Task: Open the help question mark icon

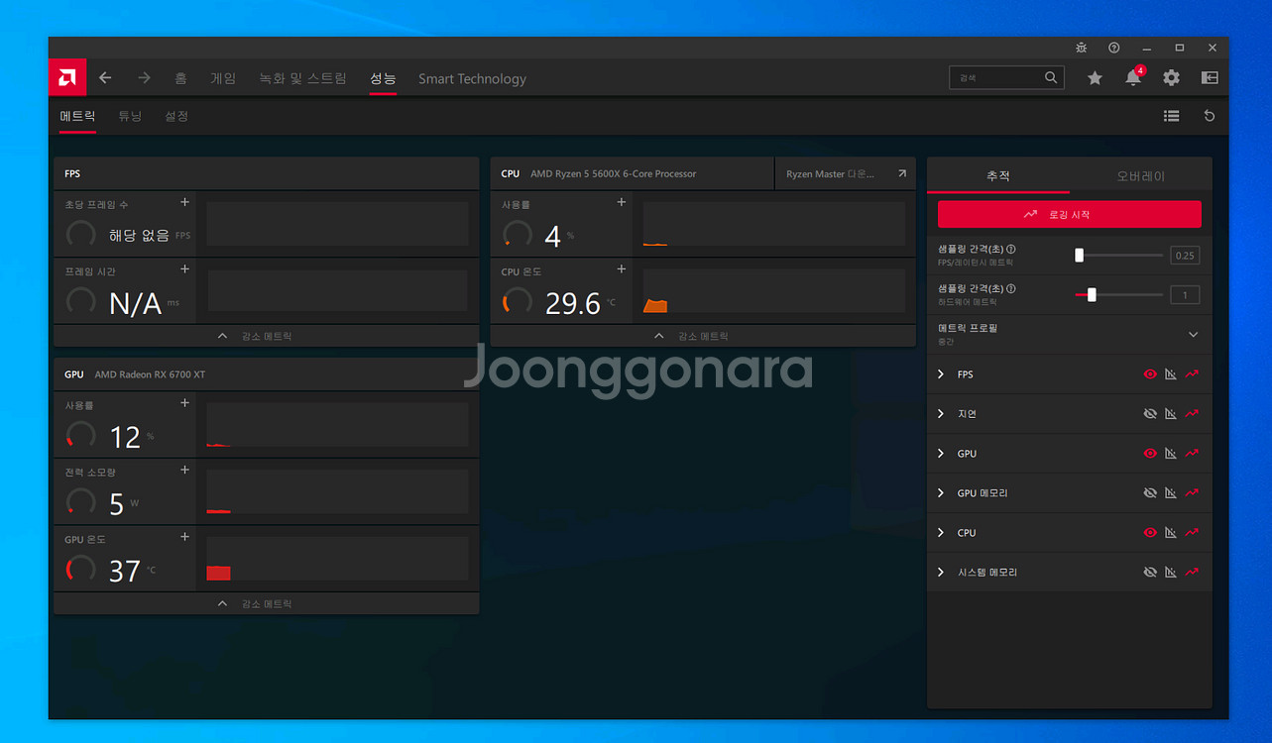Action: point(1114,48)
